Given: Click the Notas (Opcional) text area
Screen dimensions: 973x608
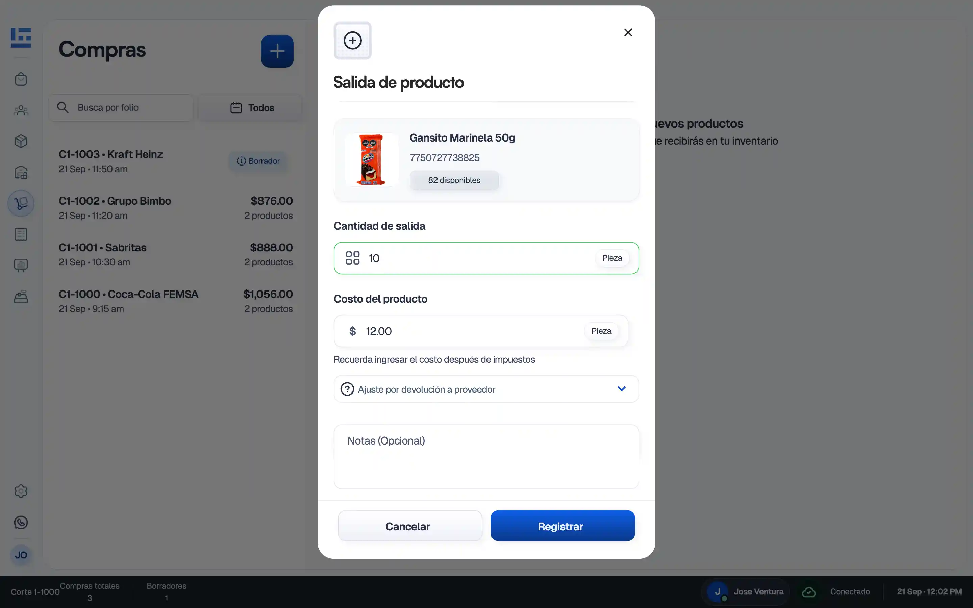Looking at the screenshot, I should (x=486, y=457).
